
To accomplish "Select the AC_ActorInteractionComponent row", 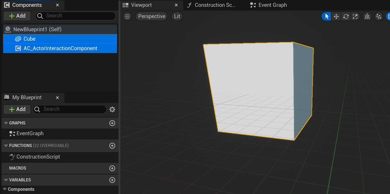I will click(60, 48).
